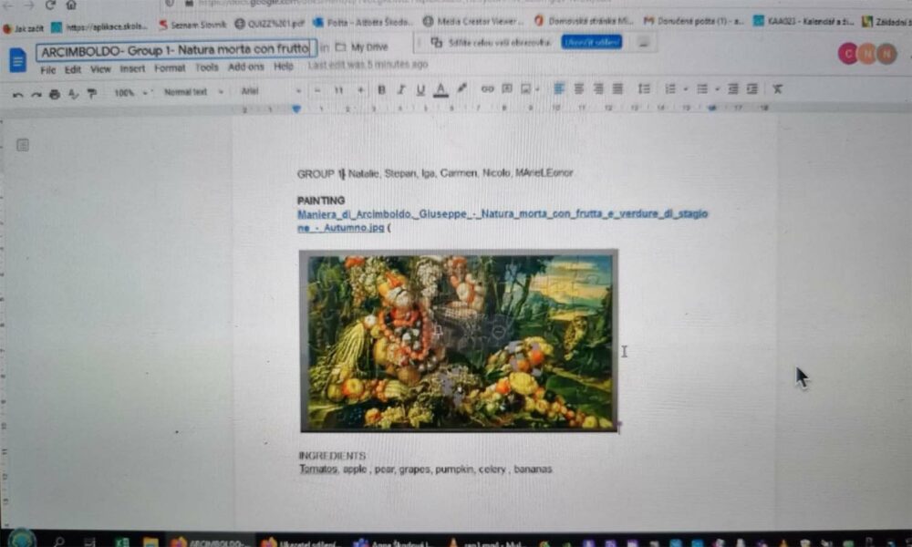Click Decrease indent icon
912x547 pixels.
(733, 89)
